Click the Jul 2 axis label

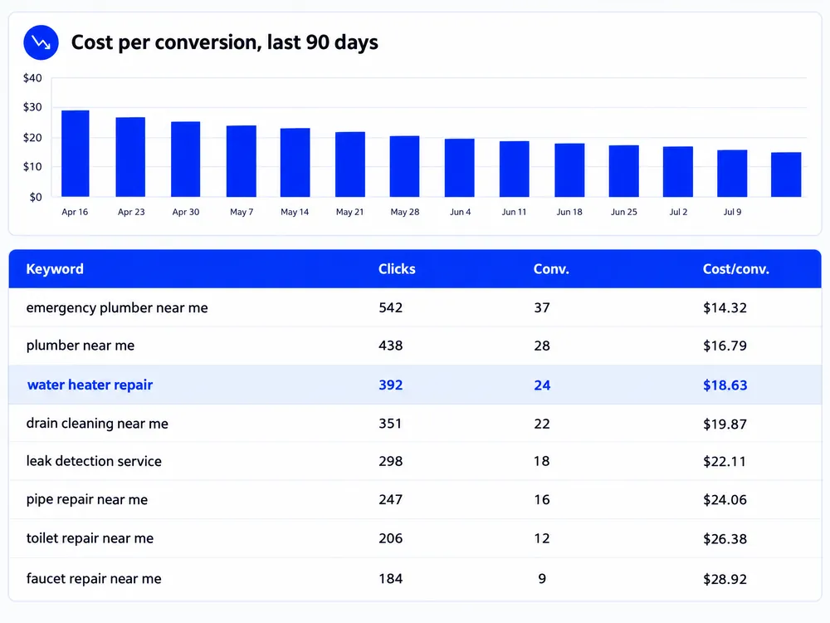click(x=678, y=212)
